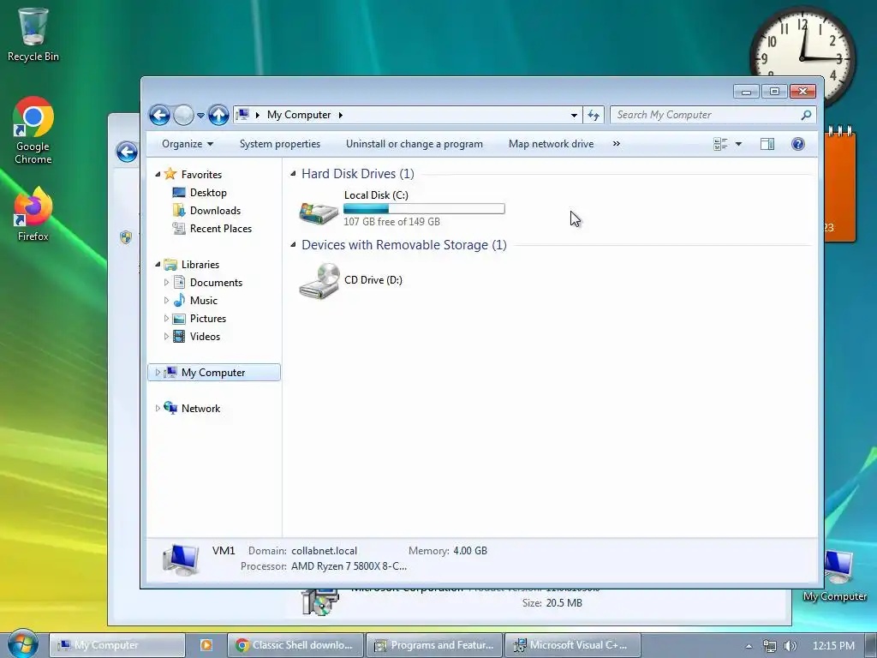
Task: Expand the My Computer breadcrumb arrow
Action: [x=340, y=115]
